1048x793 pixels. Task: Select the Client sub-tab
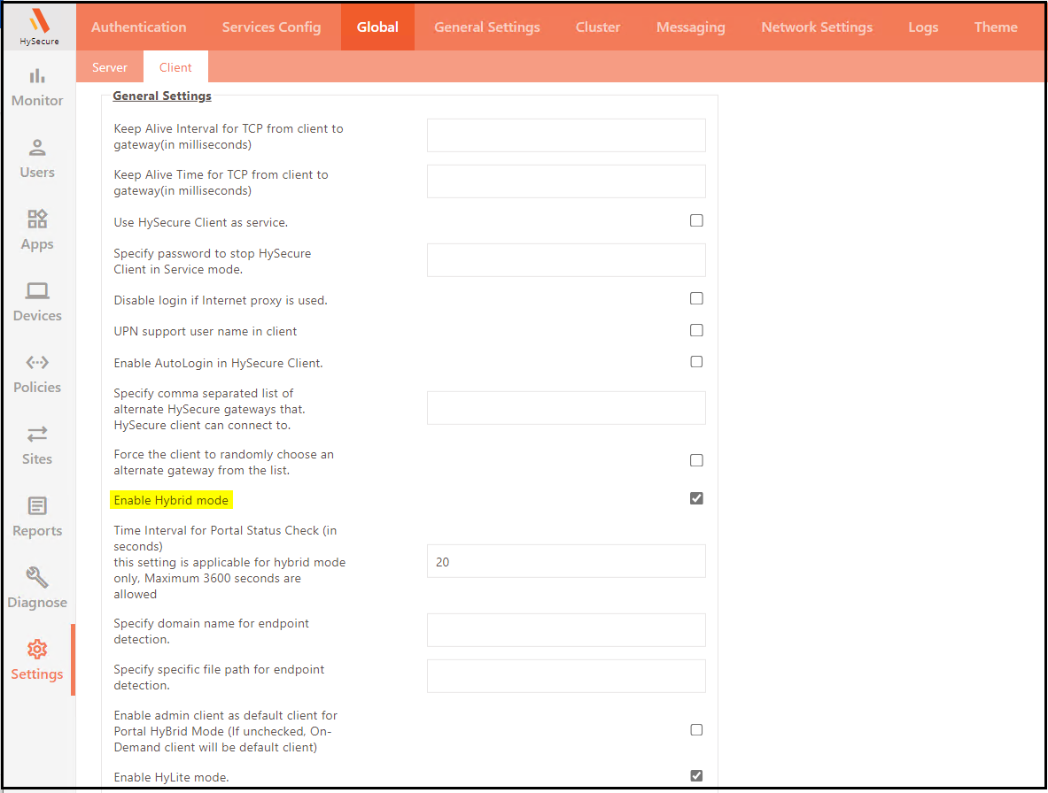tap(175, 67)
